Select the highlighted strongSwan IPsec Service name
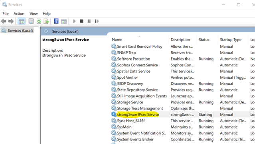 tap(138, 115)
